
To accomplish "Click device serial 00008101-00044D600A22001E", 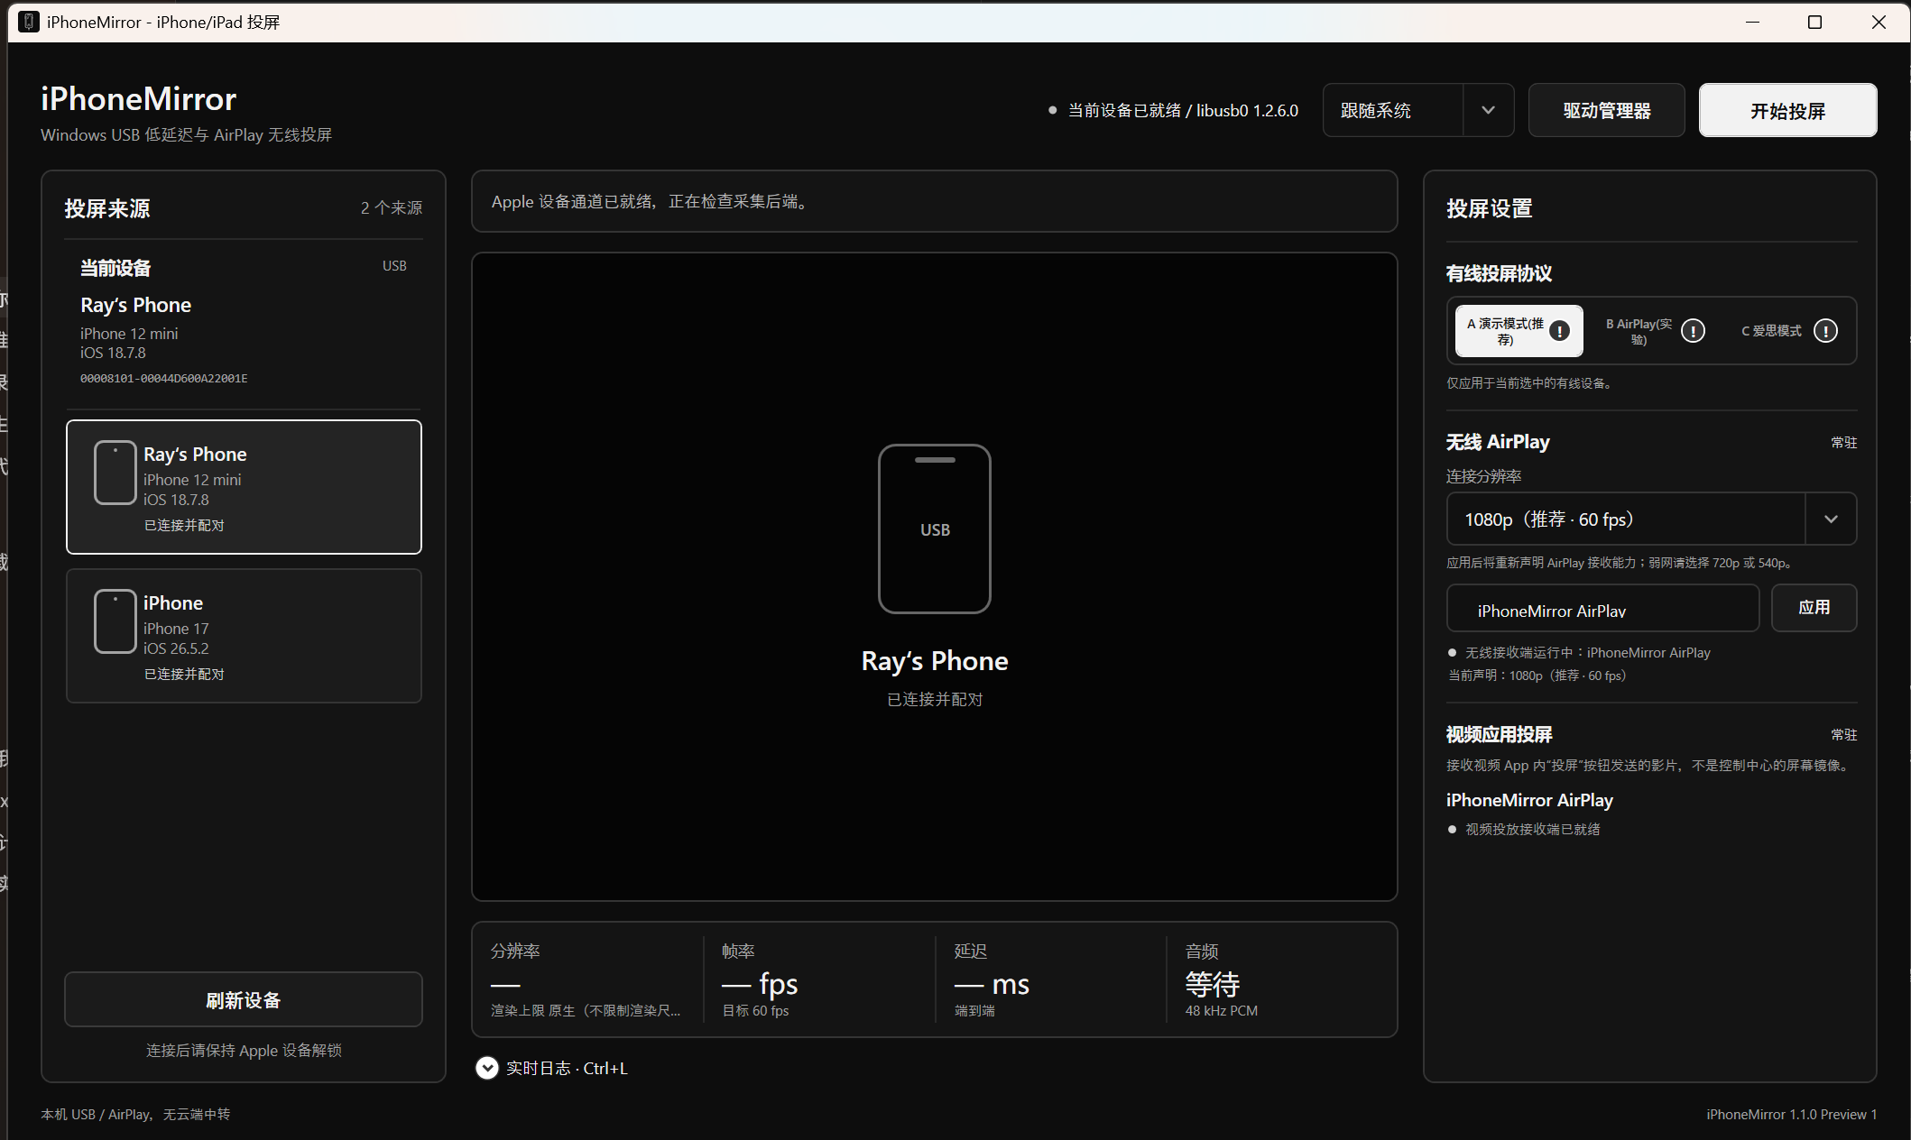I will coord(163,378).
